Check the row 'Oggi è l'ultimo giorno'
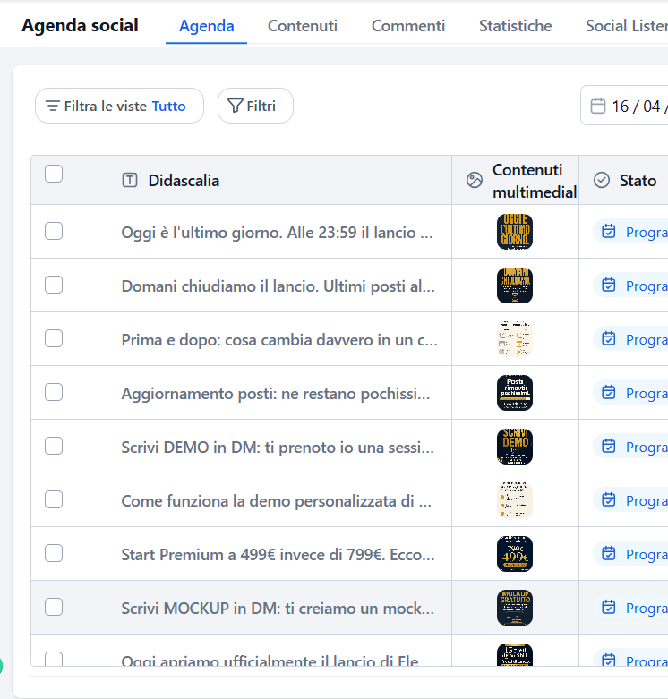668x699 pixels. (x=54, y=231)
